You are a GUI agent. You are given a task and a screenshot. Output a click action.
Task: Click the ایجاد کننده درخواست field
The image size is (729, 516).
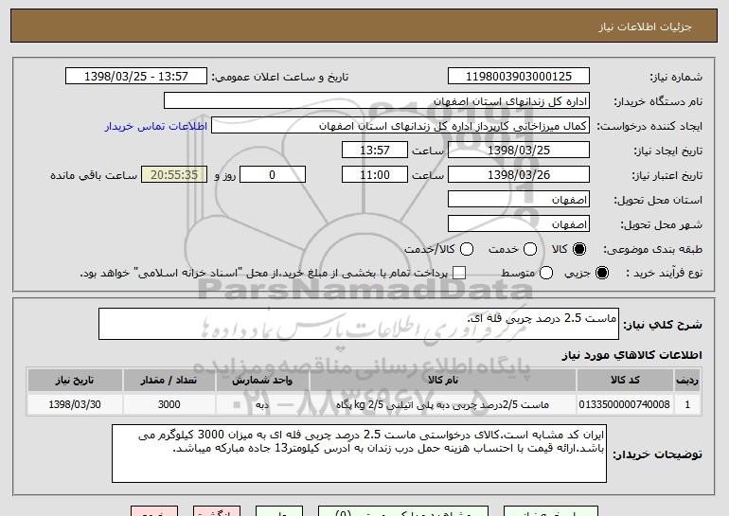pyautogui.click(x=400, y=126)
